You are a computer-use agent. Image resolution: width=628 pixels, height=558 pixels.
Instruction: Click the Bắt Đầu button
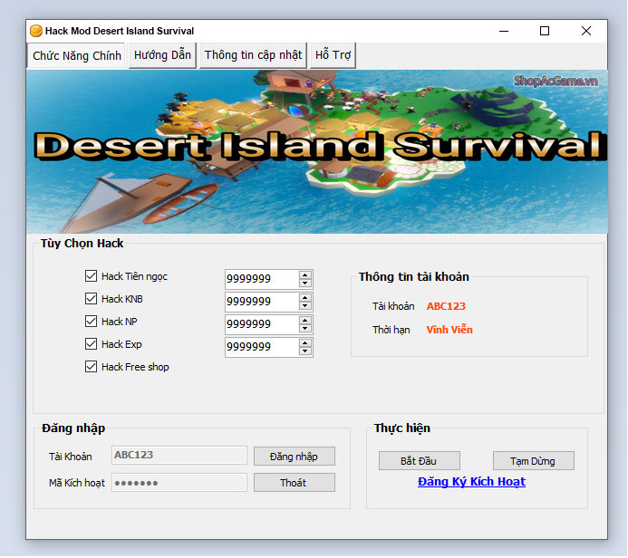[419, 461]
